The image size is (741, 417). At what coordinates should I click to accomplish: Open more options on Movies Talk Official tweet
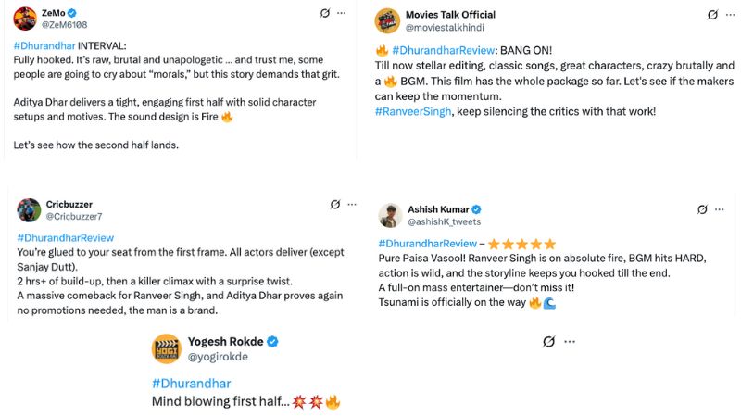pyautogui.click(x=730, y=15)
